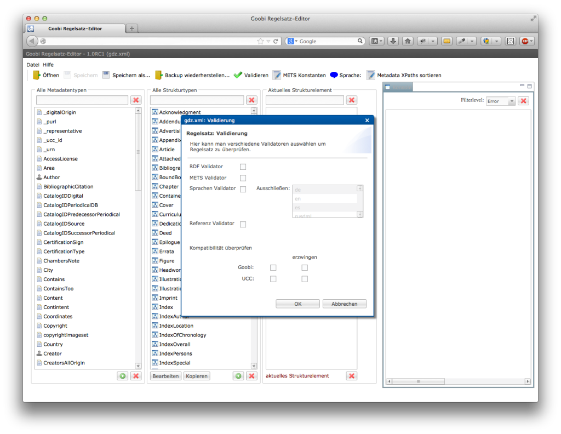Image resolution: width=561 pixels, height=434 pixels.
Task: Click Backup wiederherstellen folder icon
Action: coord(158,75)
